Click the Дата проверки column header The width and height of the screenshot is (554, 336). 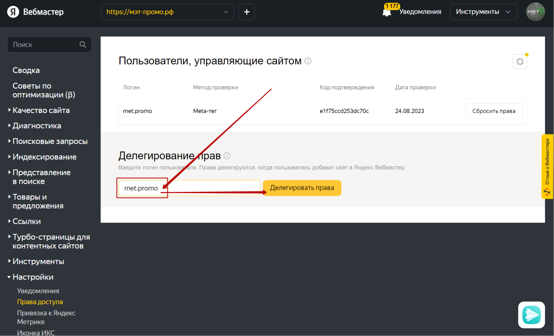415,87
